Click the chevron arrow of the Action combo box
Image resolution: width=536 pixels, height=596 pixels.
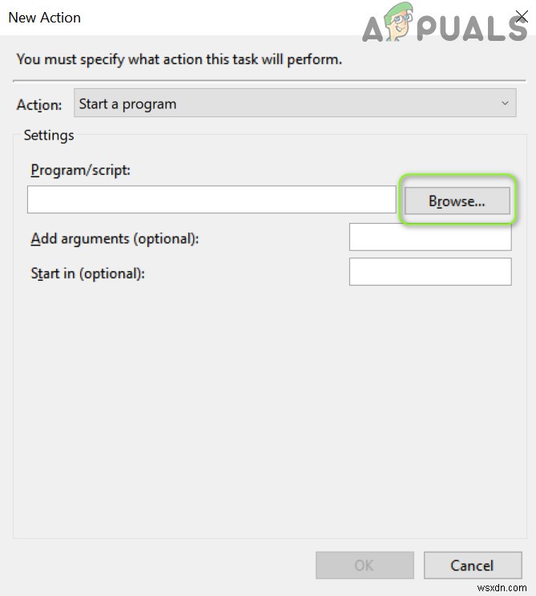tap(505, 103)
